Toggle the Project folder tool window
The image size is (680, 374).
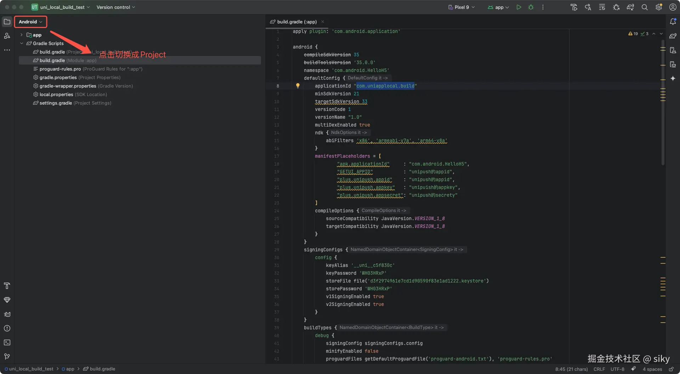point(7,22)
